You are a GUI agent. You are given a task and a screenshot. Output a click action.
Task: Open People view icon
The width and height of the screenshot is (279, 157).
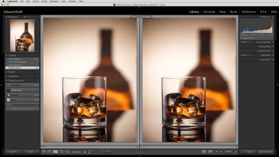[x=67, y=152]
